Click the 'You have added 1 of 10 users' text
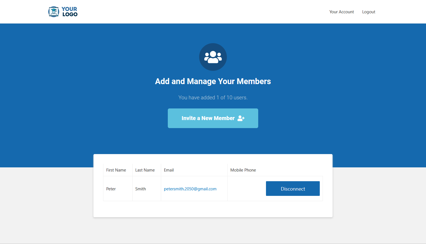 click(213, 98)
